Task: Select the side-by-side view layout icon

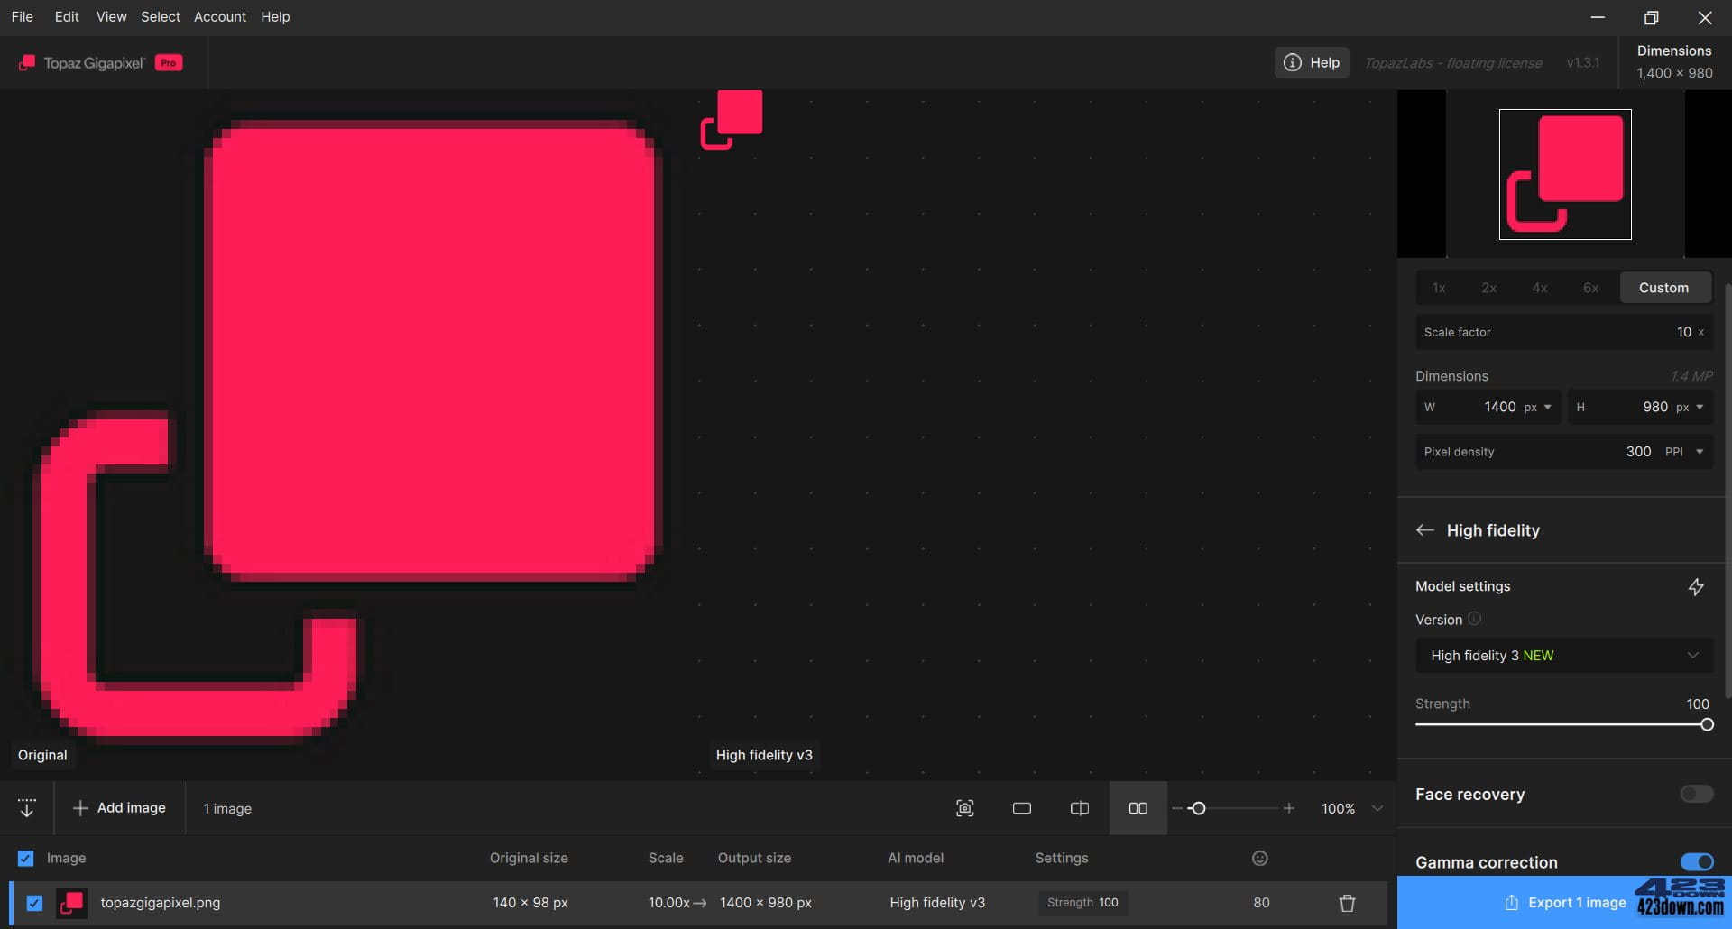Action: click(1138, 808)
